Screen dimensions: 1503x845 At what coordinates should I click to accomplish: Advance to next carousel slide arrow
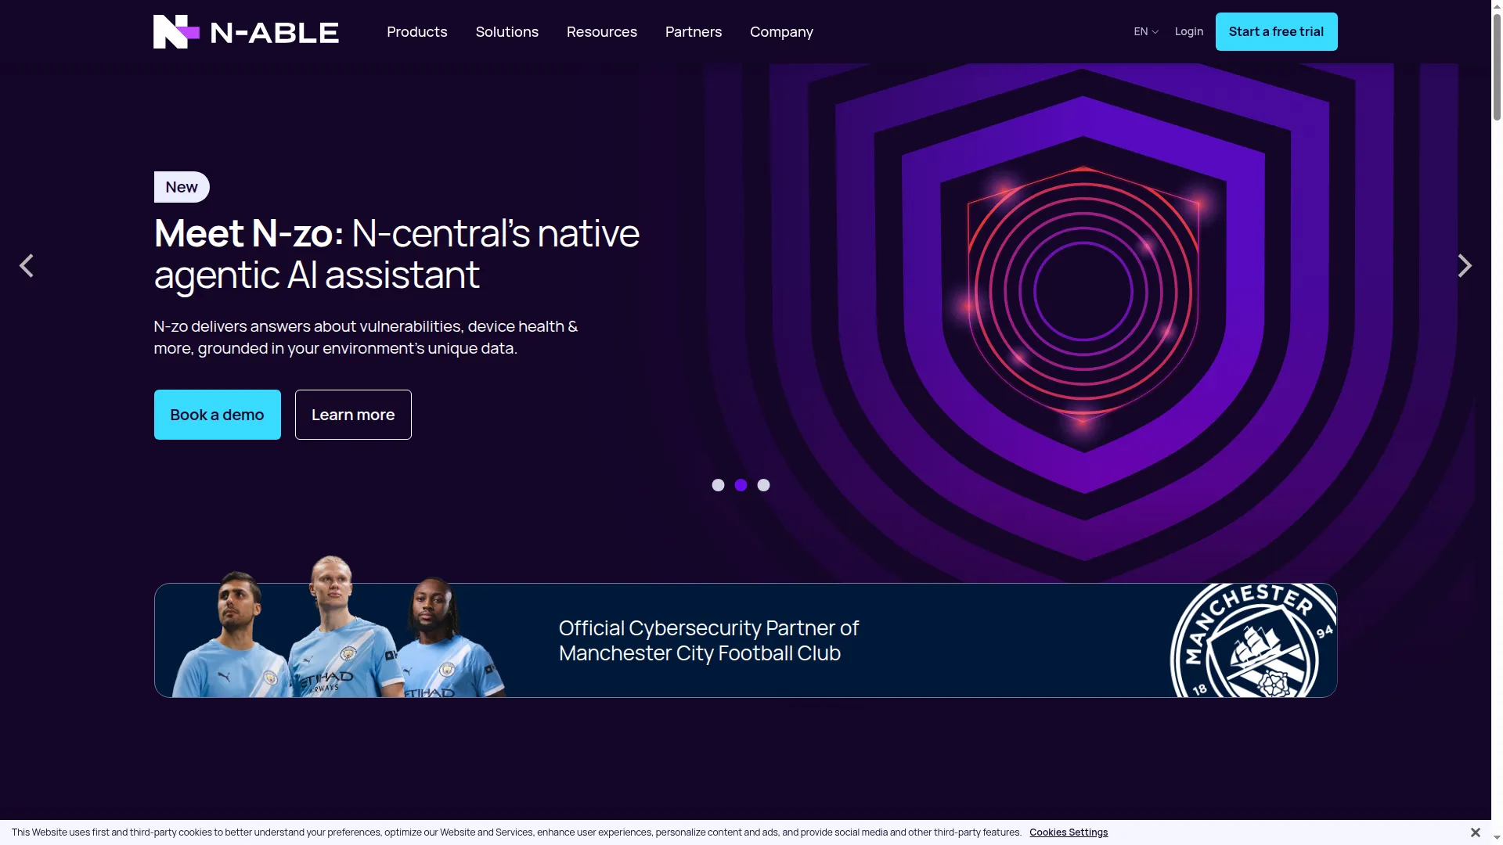pyautogui.click(x=1465, y=266)
